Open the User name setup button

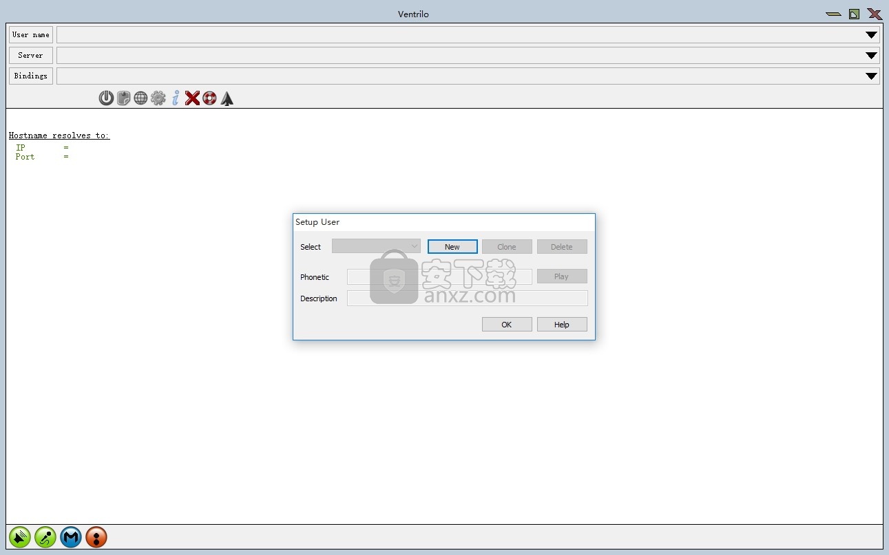[x=31, y=34]
